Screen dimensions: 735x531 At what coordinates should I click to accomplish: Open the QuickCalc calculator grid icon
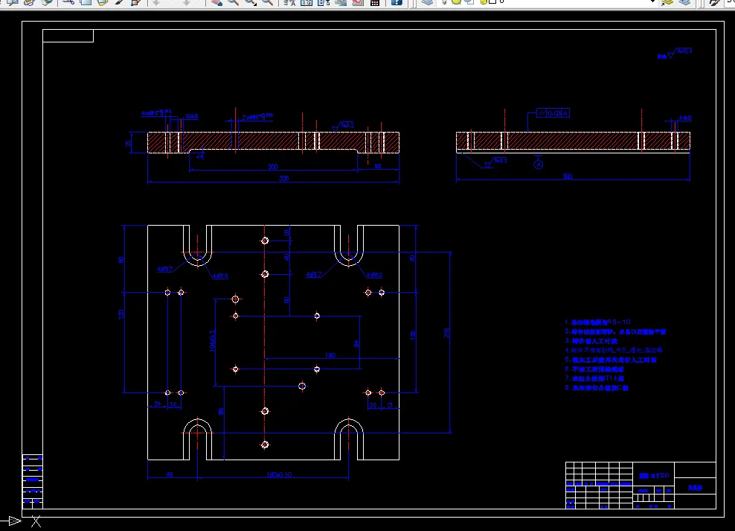coord(375,2)
